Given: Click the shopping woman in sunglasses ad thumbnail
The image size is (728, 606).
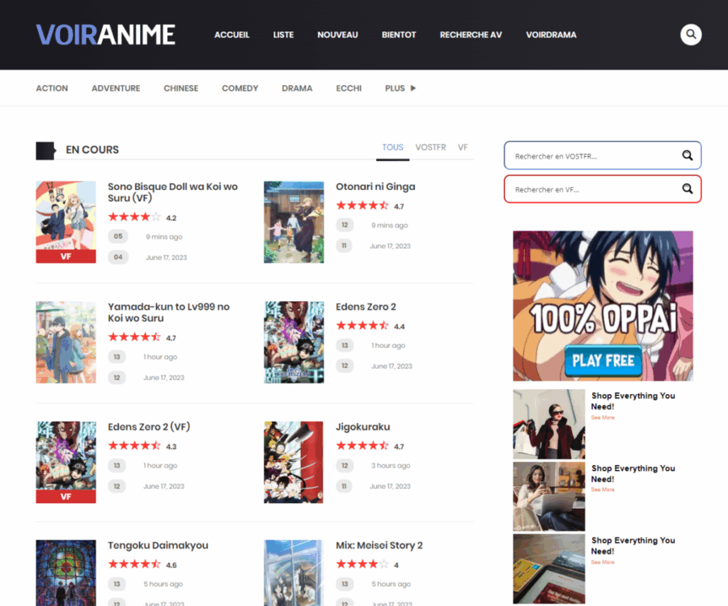Looking at the screenshot, I should point(548,424).
